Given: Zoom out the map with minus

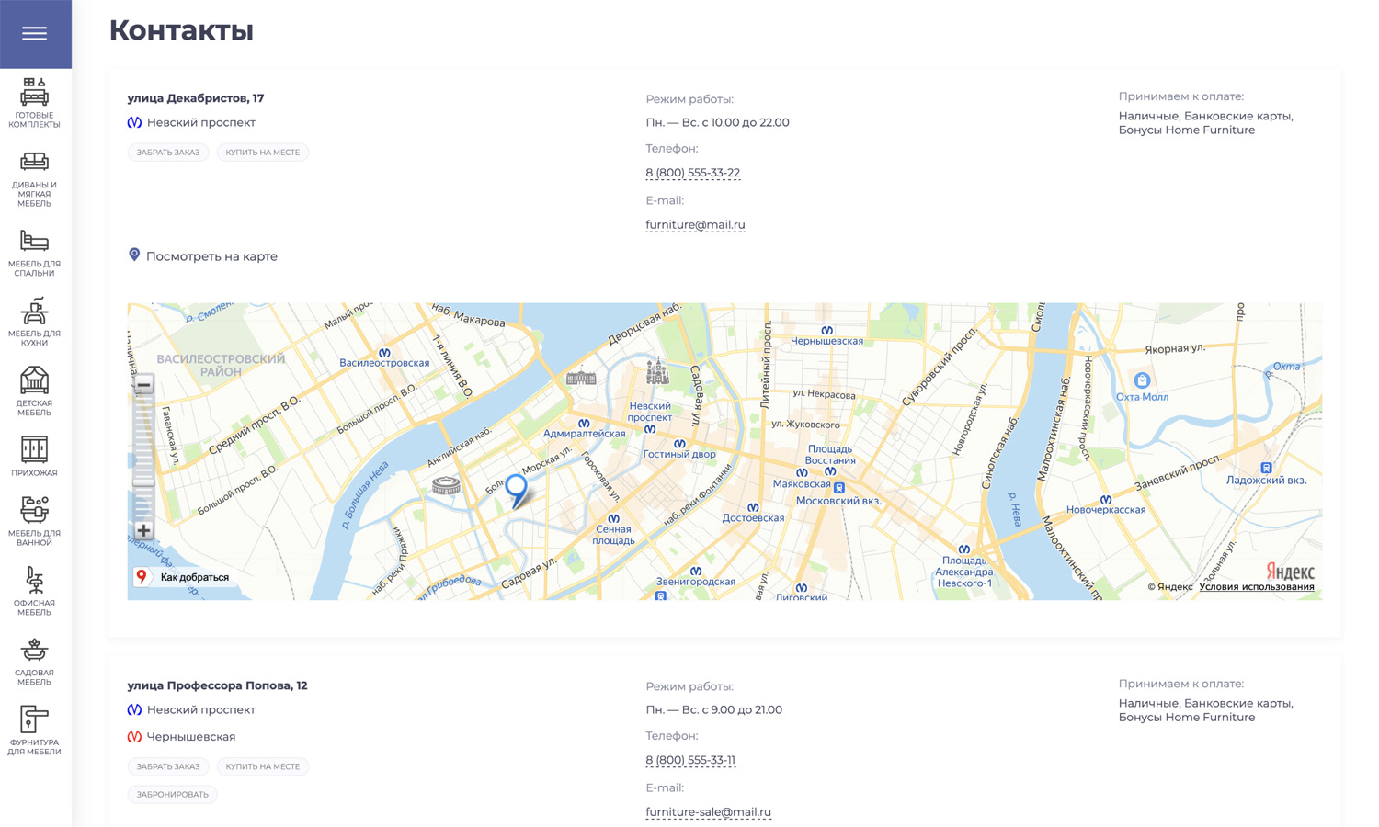Looking at the screenshot, I should click(143, 384).
